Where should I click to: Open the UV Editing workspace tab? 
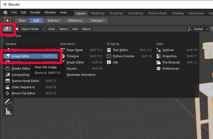click(x=135, y=13)
